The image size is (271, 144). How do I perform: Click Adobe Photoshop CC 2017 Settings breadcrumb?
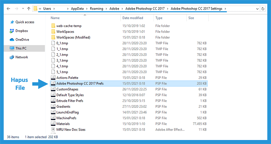pos(196,9)
